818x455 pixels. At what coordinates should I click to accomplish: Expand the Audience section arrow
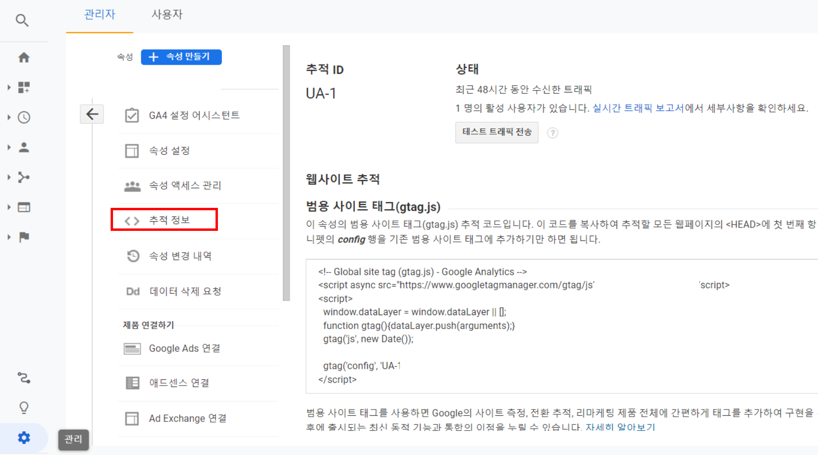pyautogui.click(x=9, y=148)
